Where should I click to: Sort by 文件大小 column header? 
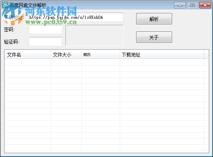[x=66, y=55]
